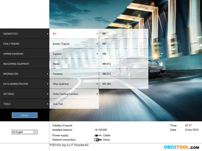
Task: Choose the 997 model type
Action: [x=124, y=44]
